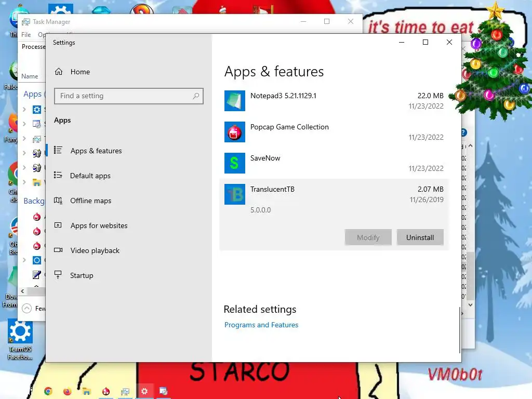Click the notepad pencil process icon in Task Manager

37,275
